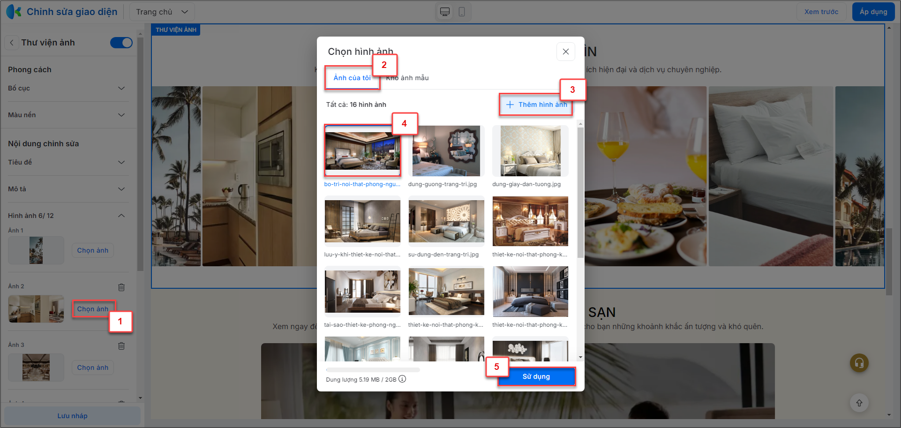Delete Ảnh 3 with trash icon
The image size is (901, 428).
pos(121,345)
